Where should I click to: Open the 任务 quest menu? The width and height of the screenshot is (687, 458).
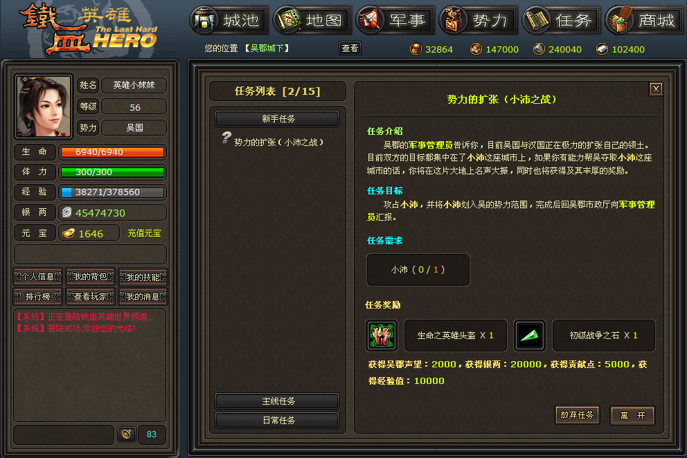tap(561, 20)
